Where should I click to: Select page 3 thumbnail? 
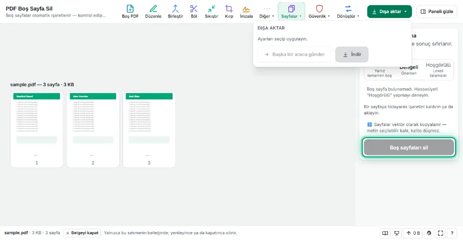[x=149, y=129]
